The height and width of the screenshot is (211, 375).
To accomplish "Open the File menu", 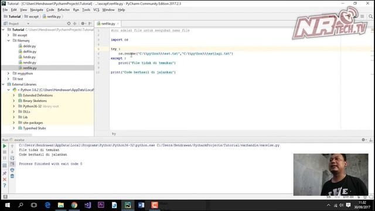I will (5, 10).
